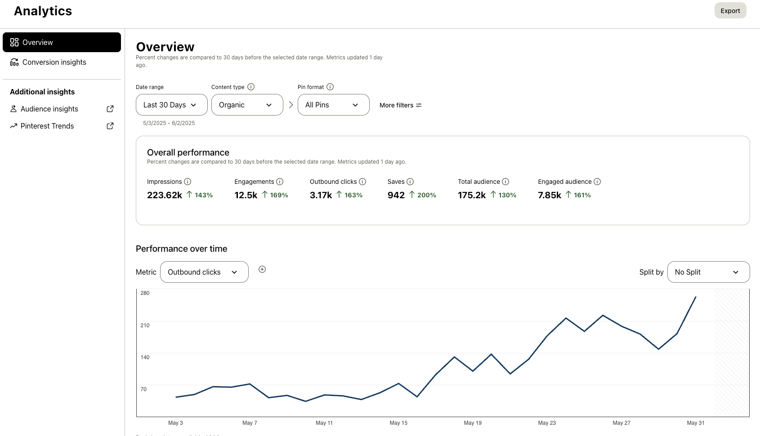760x436 pixels.
Task: Open the Overview sidebar icon
Action: pyautogui.click(x=13, y=42)
